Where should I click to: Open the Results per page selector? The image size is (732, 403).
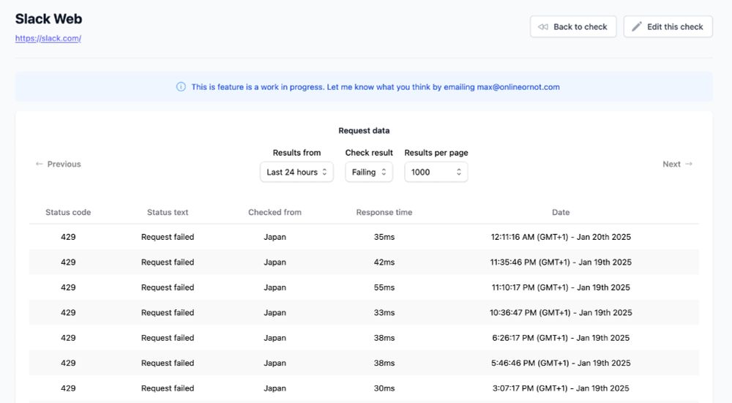[x=436, y=173]
